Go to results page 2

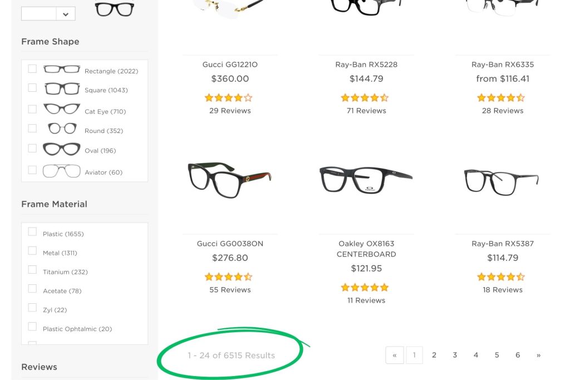434,354
